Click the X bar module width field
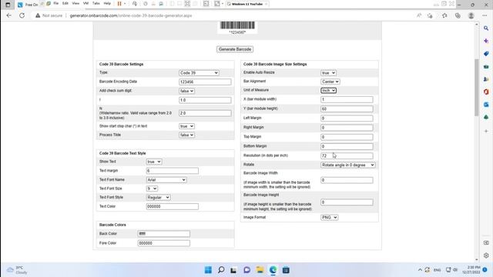 coord(347,99)
